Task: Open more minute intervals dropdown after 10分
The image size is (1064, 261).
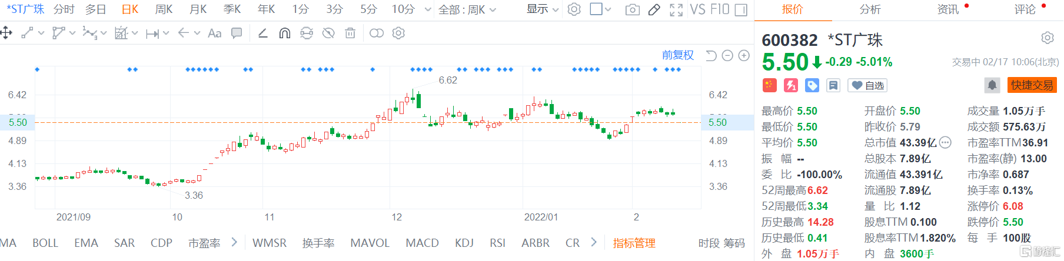Action: click(x=427, y=10)
